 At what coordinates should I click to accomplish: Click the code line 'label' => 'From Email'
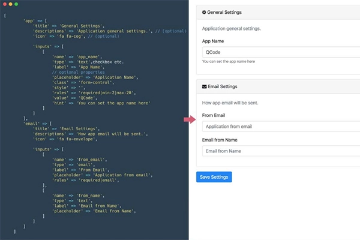click(x=81, y=170)
